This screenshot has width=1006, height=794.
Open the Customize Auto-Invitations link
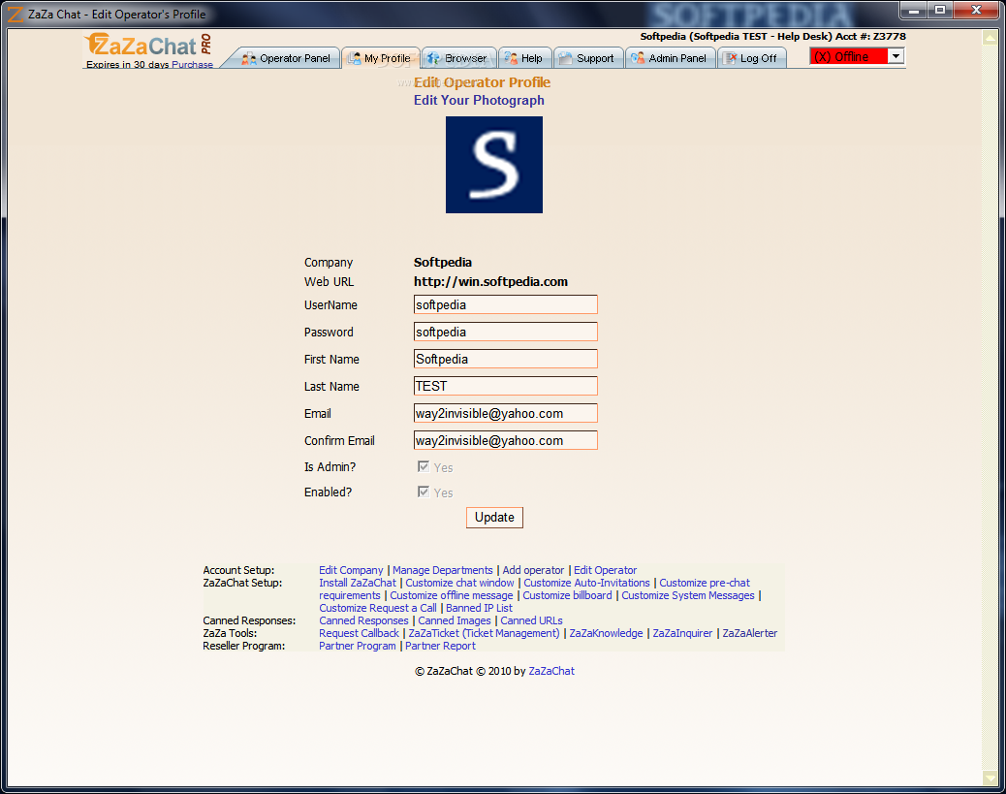coord(586,583)
